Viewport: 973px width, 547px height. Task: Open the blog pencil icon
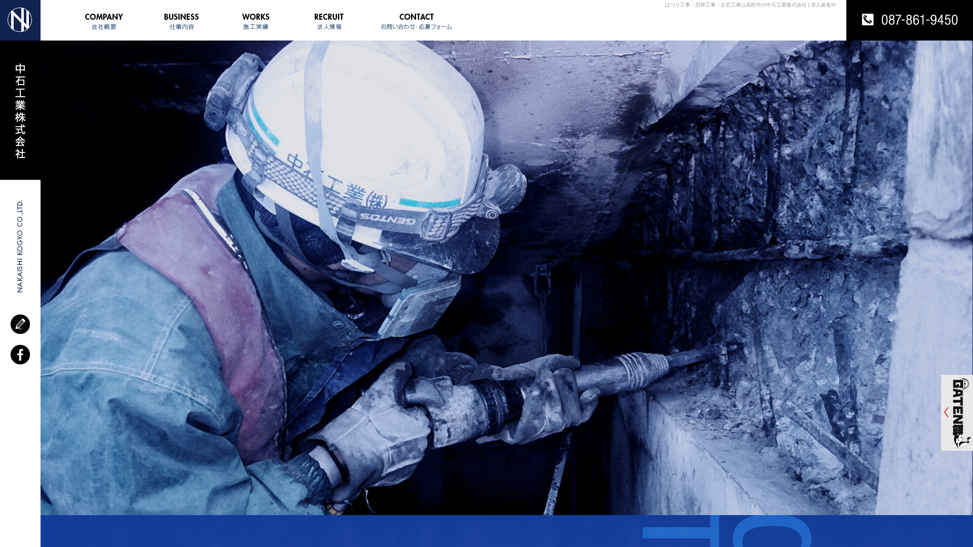point(20,324)
